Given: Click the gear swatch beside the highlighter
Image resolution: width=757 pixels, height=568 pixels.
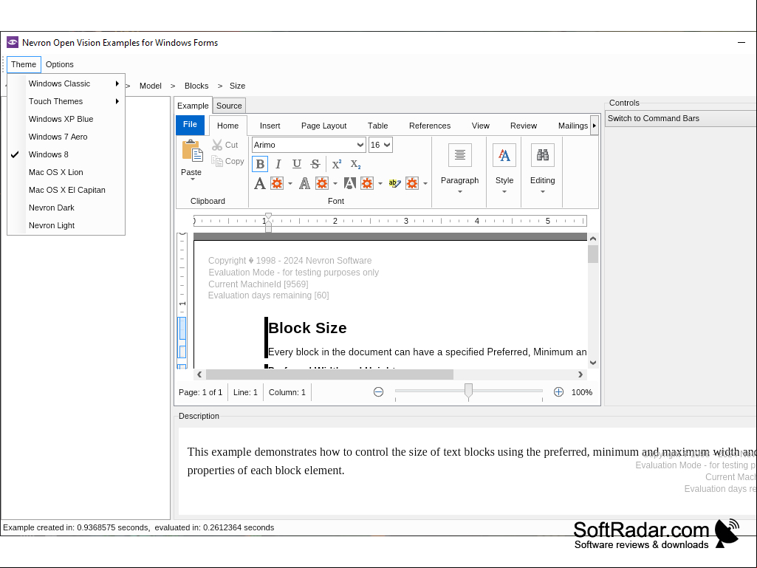Looking at the screenshot, I should point(412,183).
